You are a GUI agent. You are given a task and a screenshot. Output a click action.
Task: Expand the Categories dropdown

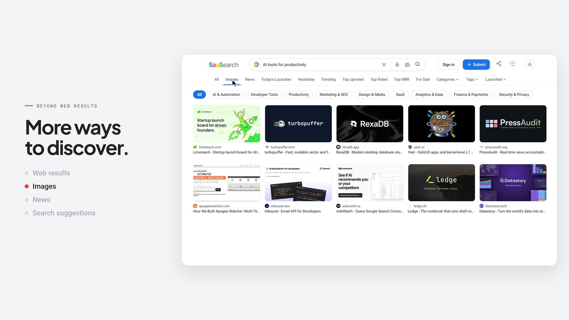448,79
